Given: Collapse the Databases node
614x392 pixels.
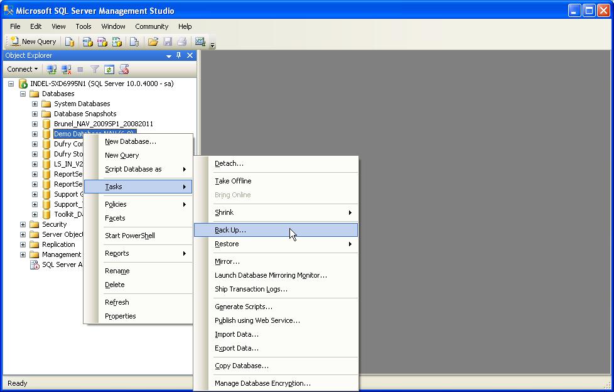Looking at the screenshot, I should tap(22, 93).
